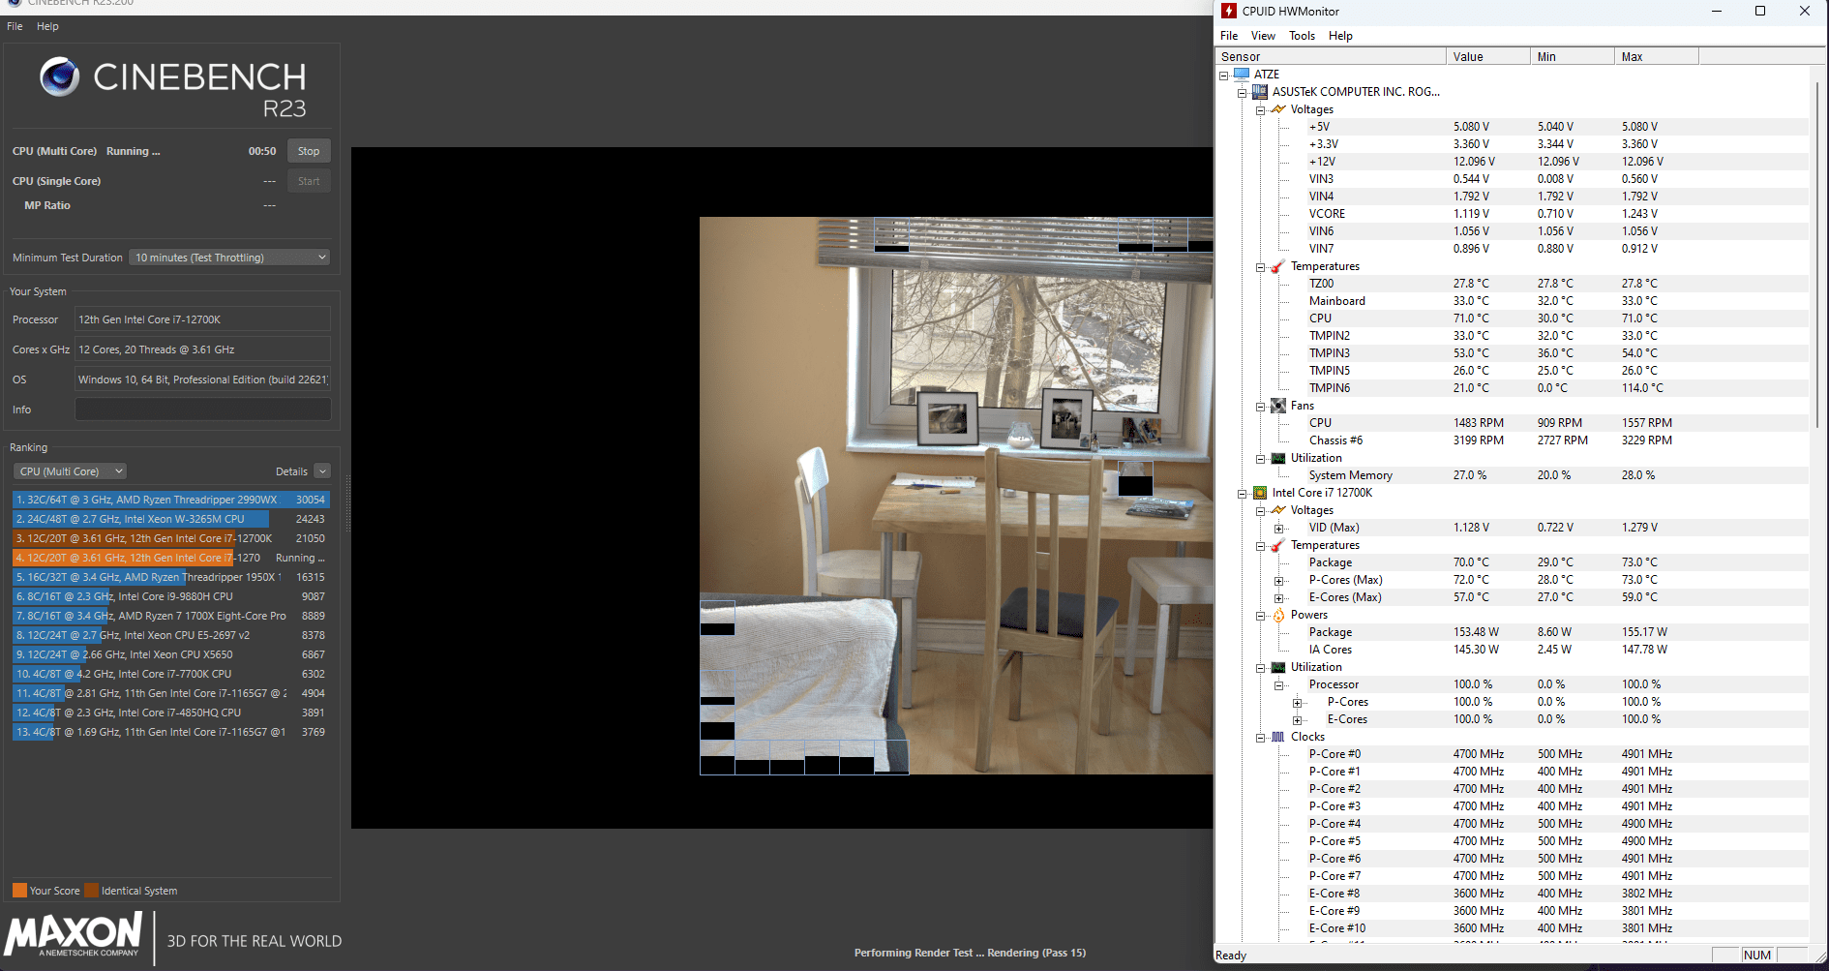Collapse the ASUSTeK COMPUTER INC. ROG node
This screenshot has height=971, width=1829.
coord(1243,92)
